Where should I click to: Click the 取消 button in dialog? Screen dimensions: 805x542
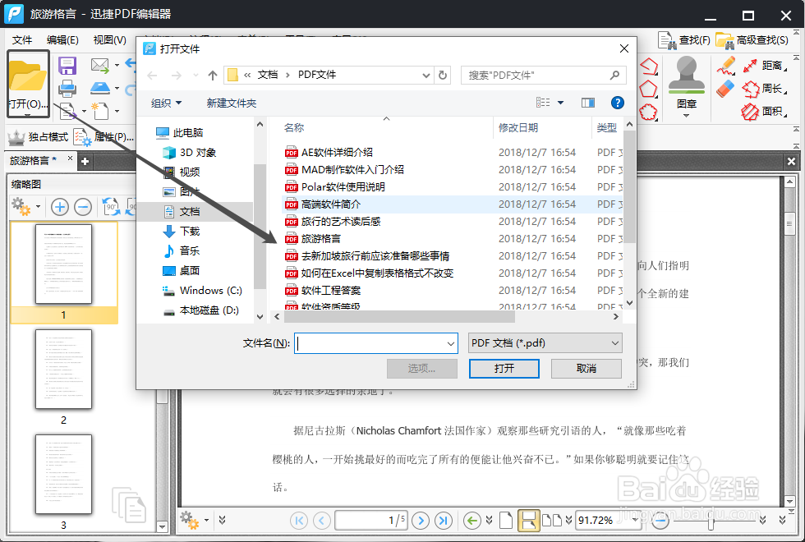(x=586, y=369)
